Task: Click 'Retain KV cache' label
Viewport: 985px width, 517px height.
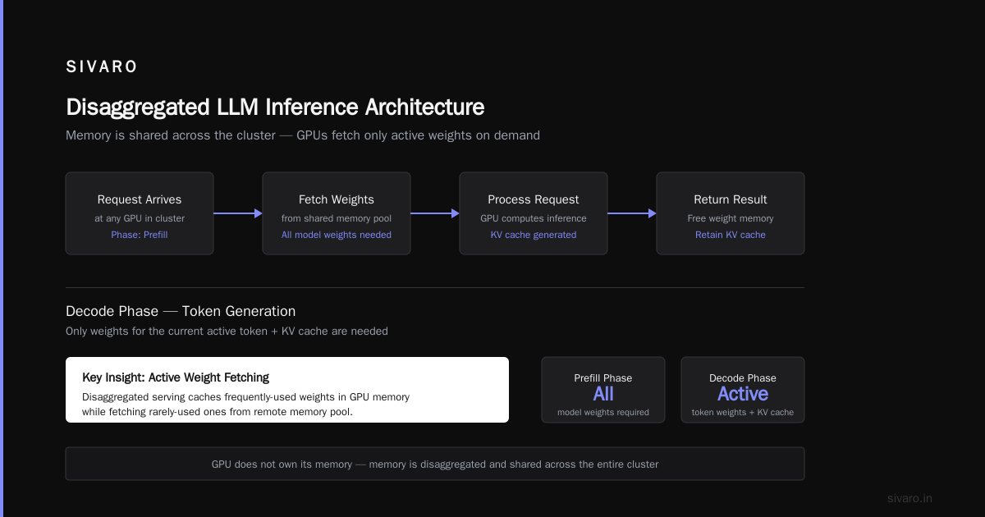Action: [731, 235]
